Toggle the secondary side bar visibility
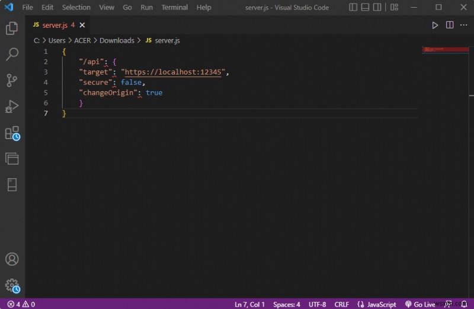The width and height of the screenshot is (474, 309). [x=377, y=8]
